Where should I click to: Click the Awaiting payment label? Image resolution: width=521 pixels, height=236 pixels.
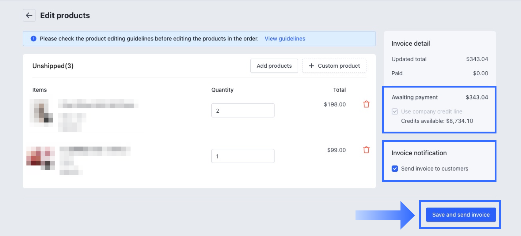(414, 97)
